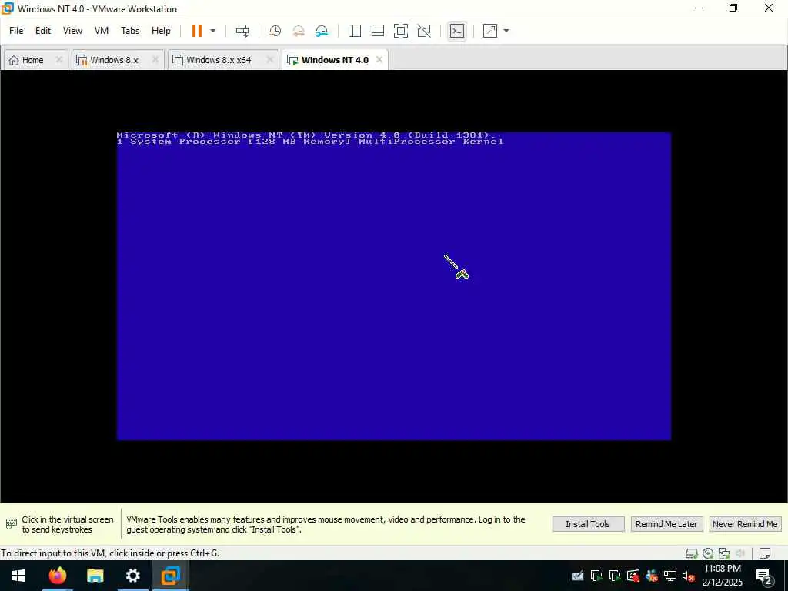
Task: Open the notification center with 2 alerts
Action: (764, 576)
